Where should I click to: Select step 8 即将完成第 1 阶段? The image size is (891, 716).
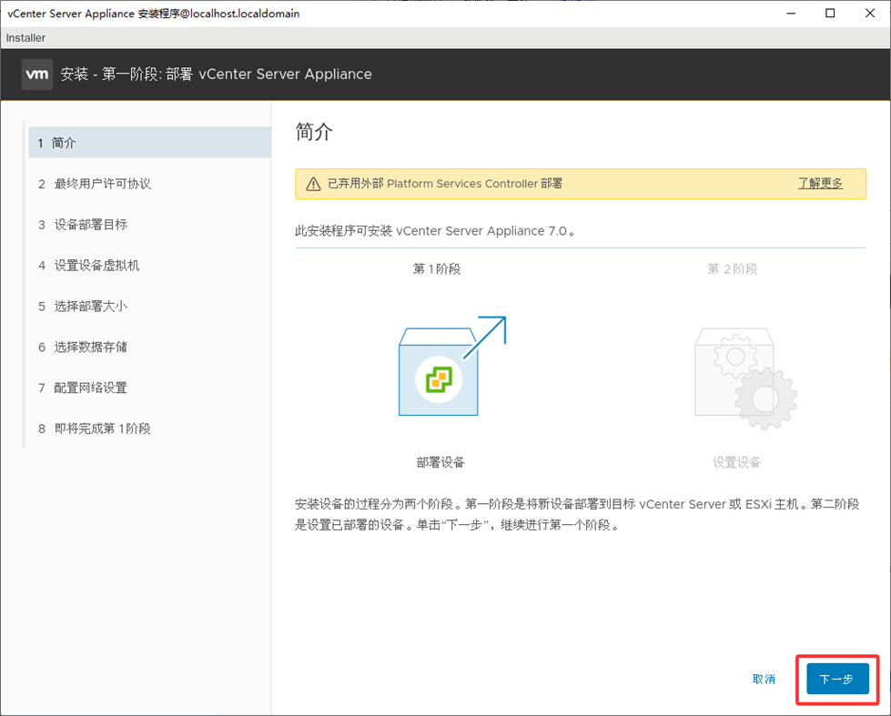click(102, 429)
